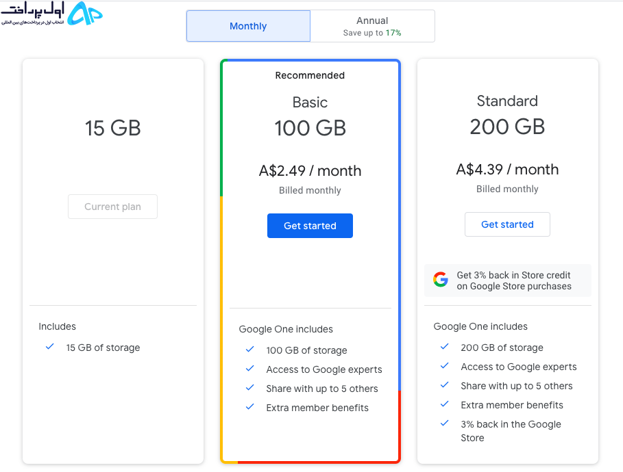The image size is (623, 472).
Task: Click checkmark beside 100 GB of storage
Action: point(250,350)
